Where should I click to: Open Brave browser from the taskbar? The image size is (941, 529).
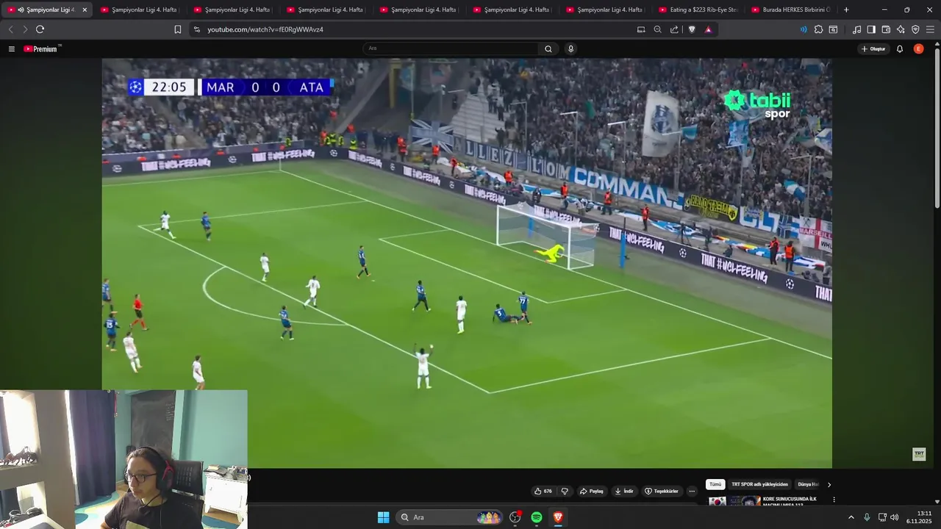558,517
